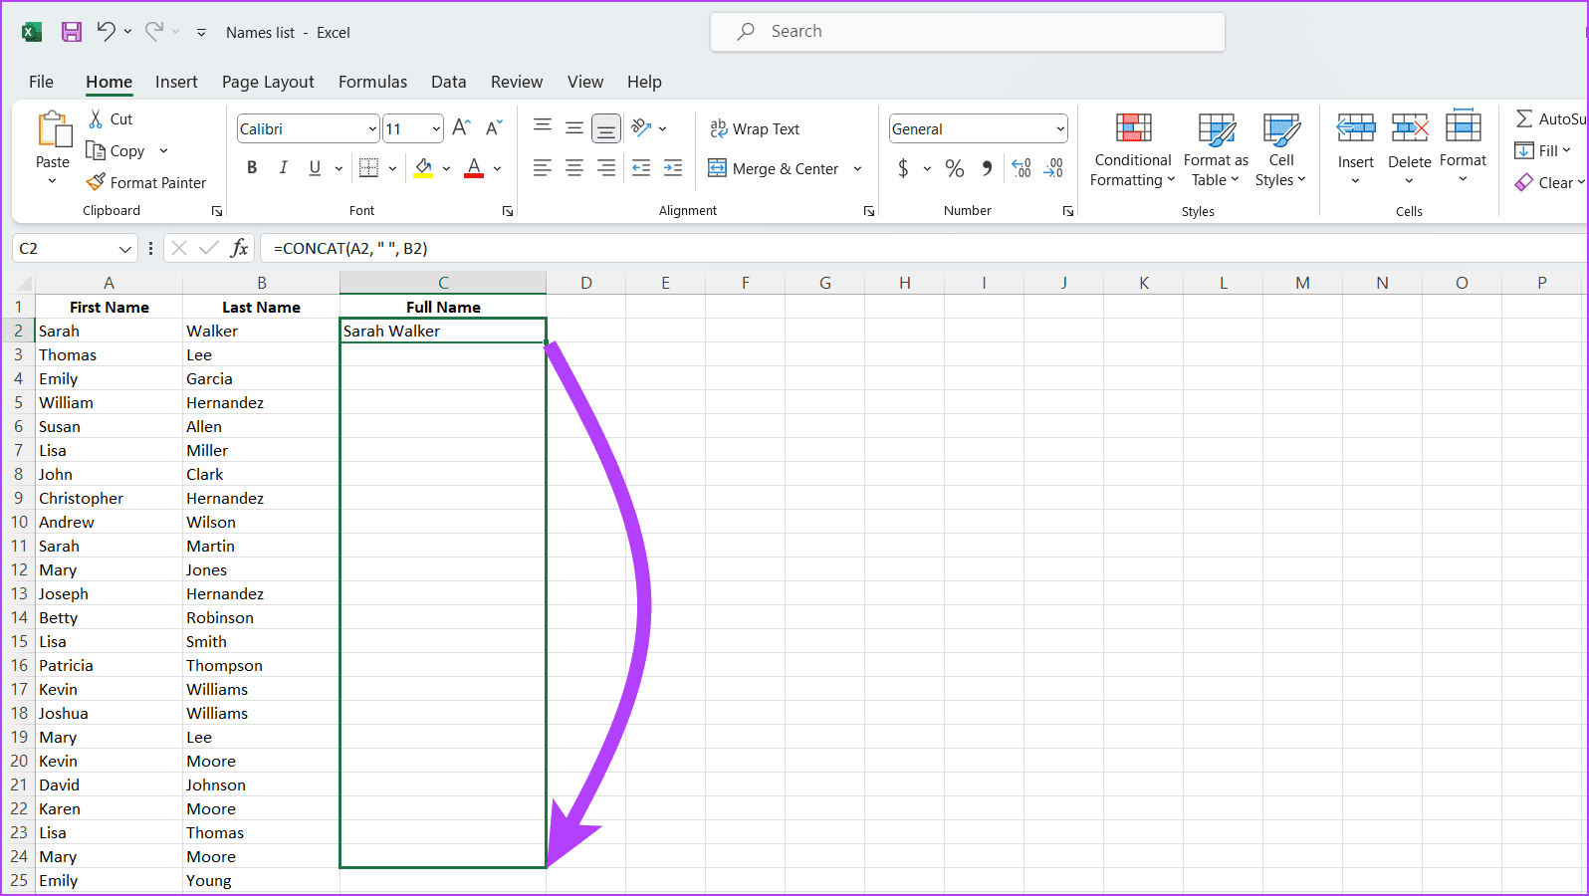The image size is (1589, 896).
Task: Apply Comma Style icon
Action: point(987,168)
